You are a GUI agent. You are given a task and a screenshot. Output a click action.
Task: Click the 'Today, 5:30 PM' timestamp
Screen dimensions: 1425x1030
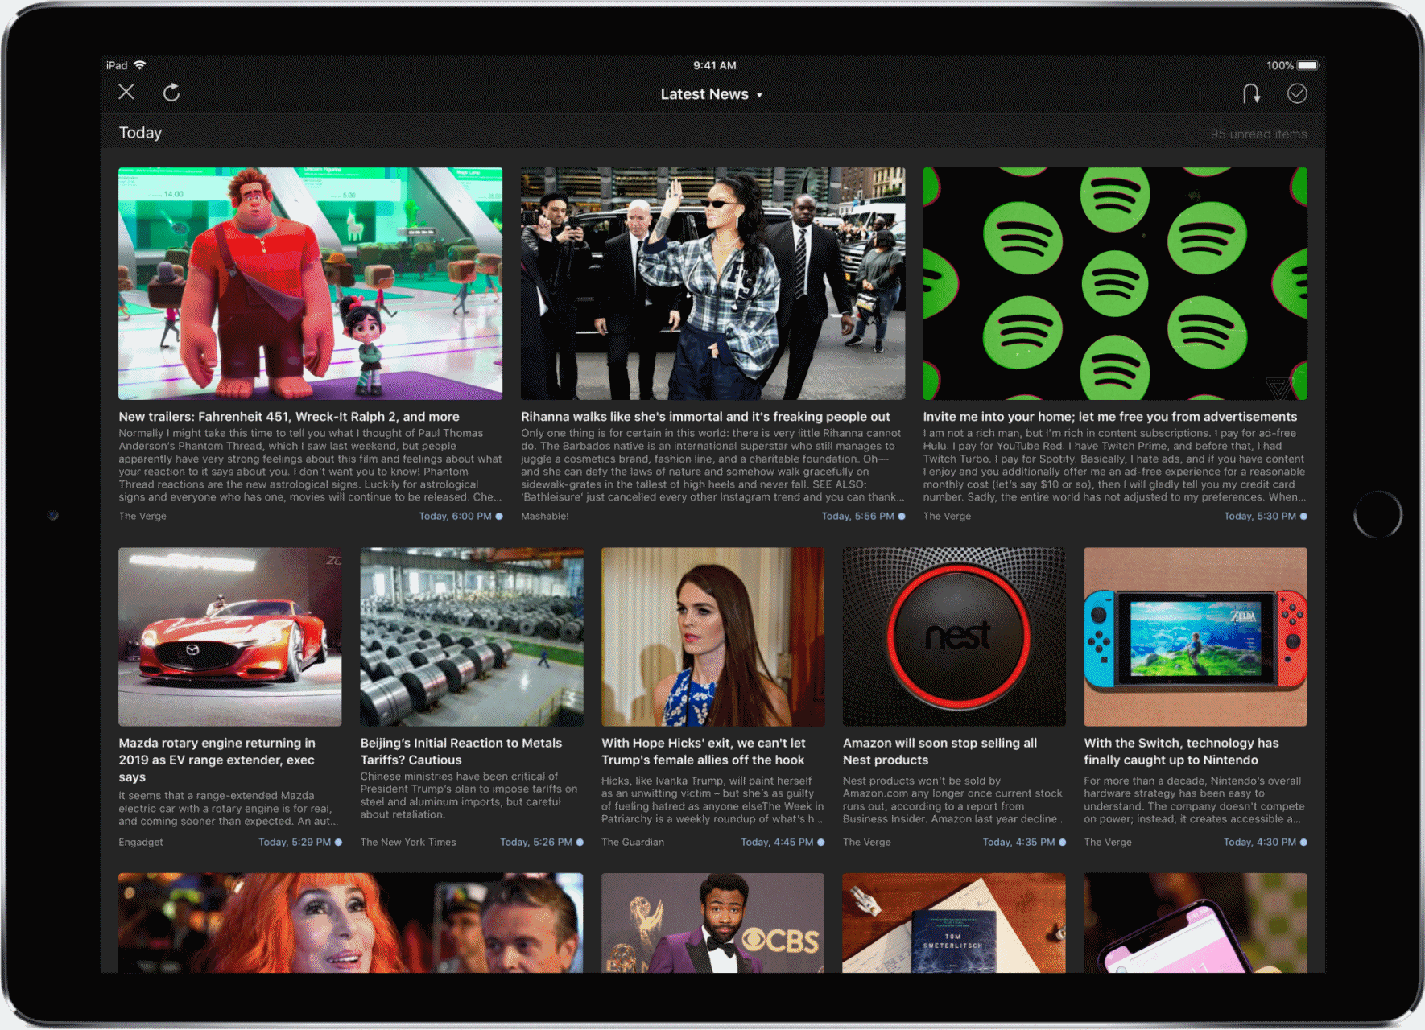pyautogui.click(x=1260, y=517)
